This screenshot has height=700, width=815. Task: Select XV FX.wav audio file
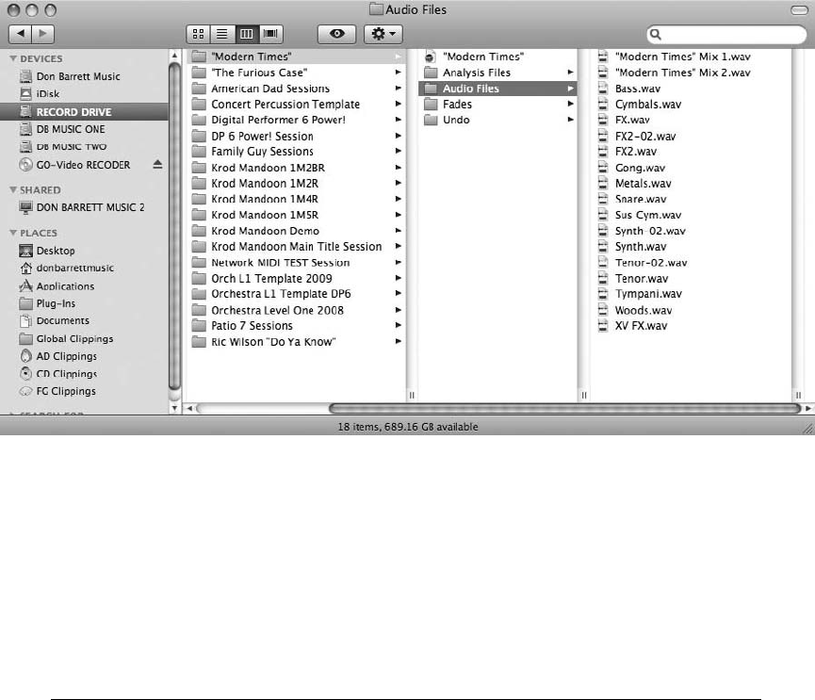[x=692, y=326]
